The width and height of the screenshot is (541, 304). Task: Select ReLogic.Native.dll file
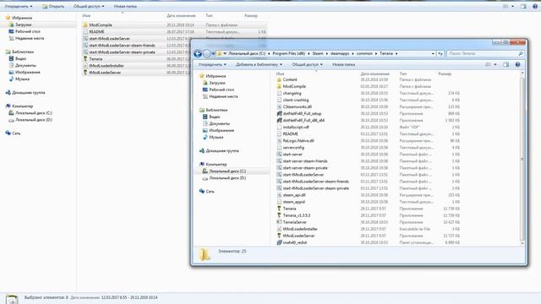click(298, 141)
